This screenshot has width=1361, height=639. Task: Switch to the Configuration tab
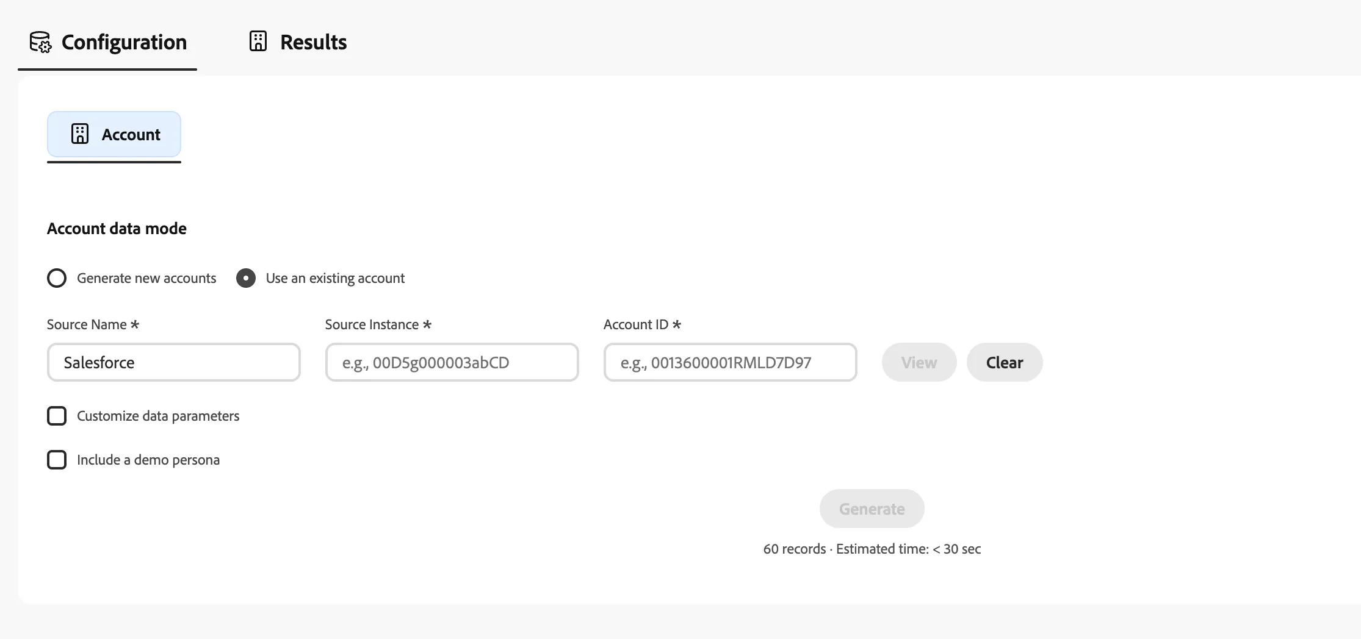click(x=107, y=42)
